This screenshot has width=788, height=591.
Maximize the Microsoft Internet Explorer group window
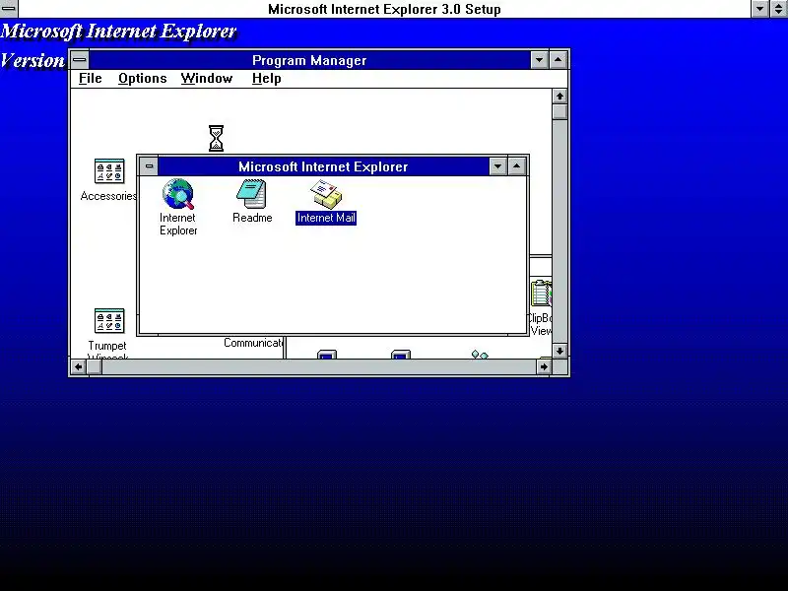coord(516,166)
